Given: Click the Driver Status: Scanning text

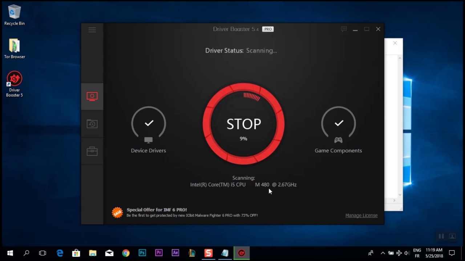Looking at the screenshot, I should [x=241, y=50].
